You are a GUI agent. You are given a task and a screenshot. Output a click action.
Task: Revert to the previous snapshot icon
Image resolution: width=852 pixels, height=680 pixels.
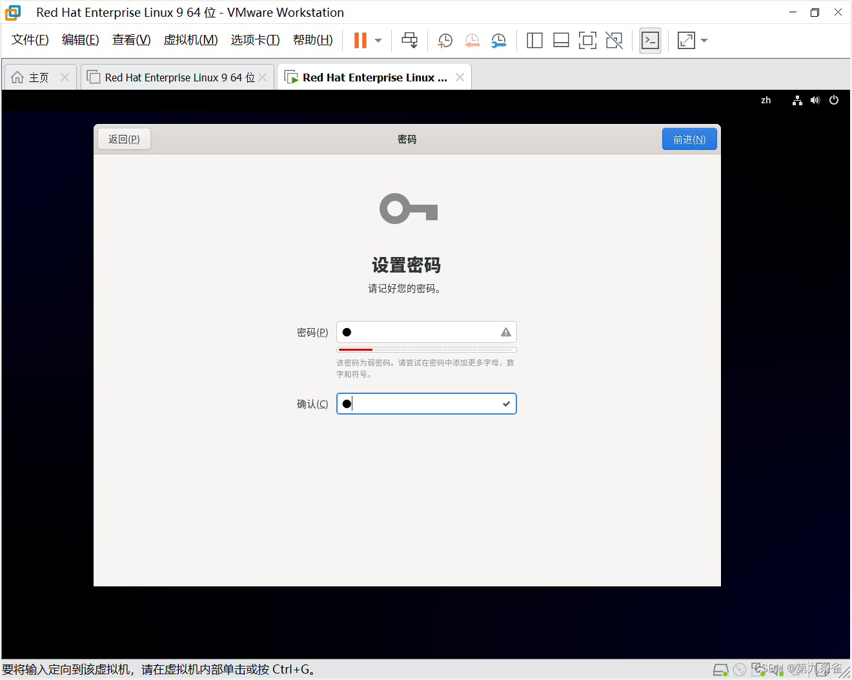click(x=472, y=41)
